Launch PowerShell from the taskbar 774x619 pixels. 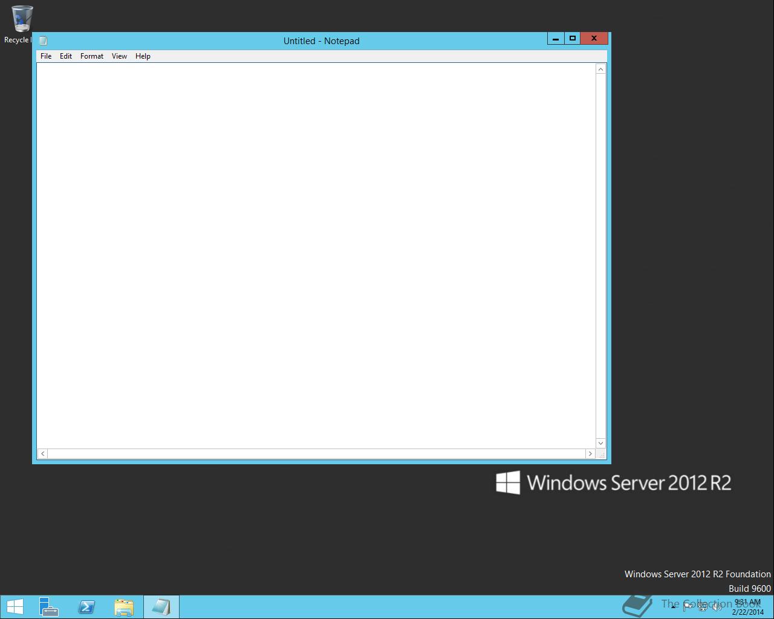point(86,607)
